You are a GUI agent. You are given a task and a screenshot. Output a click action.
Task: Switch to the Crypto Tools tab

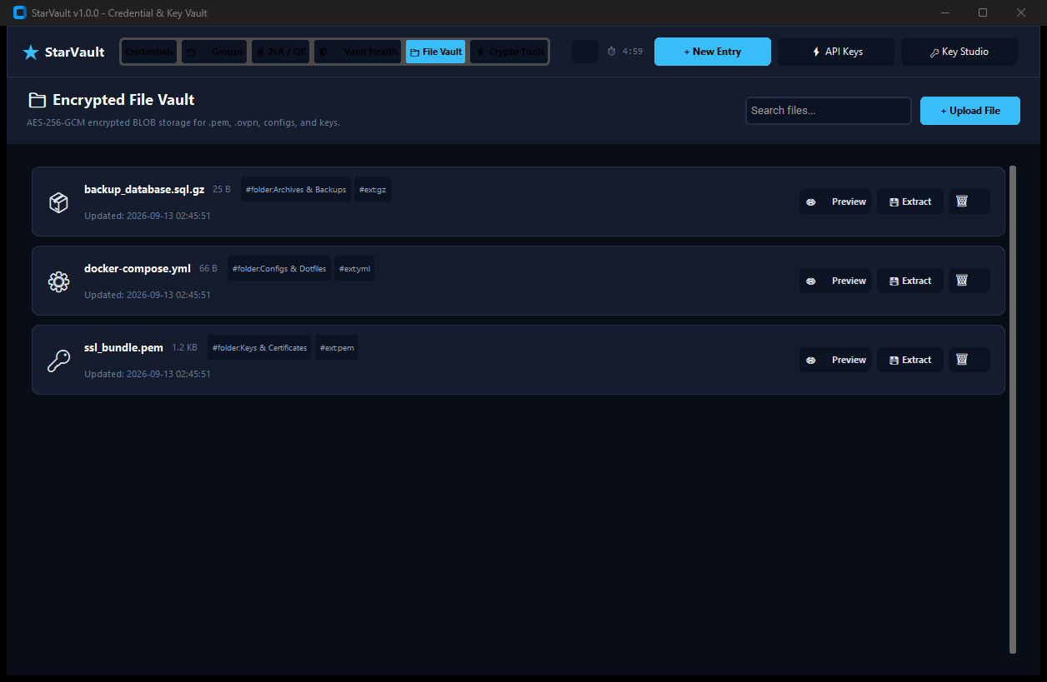(508, 52)
